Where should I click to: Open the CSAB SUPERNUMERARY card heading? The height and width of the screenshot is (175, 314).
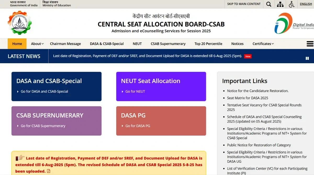coord(50,115)
